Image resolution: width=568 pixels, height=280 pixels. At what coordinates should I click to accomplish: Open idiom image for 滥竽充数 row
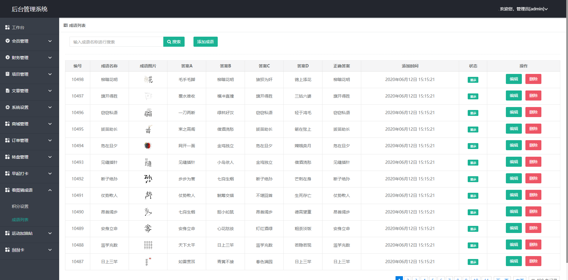pyautogui.click(x=148, y=245)
